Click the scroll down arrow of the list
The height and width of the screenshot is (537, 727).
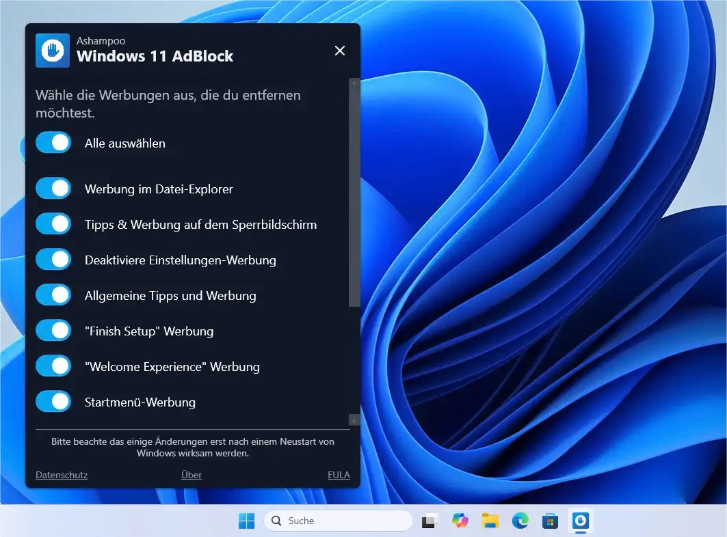click(354, 419)
